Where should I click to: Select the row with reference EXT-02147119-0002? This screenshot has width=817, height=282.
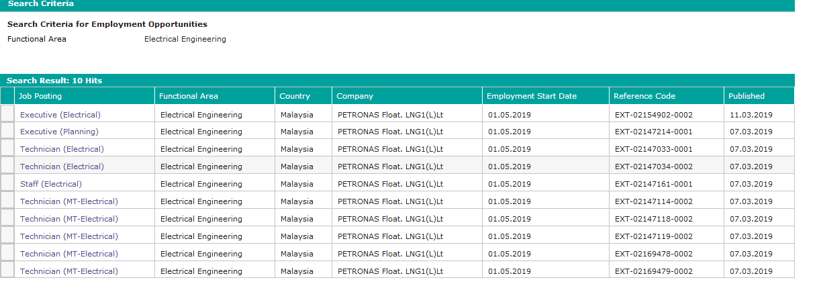point(7,236)
